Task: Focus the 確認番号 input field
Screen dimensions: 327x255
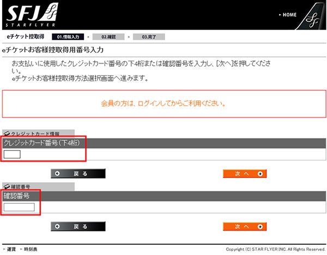Action: pyautogui.click(x=19, y=207)
